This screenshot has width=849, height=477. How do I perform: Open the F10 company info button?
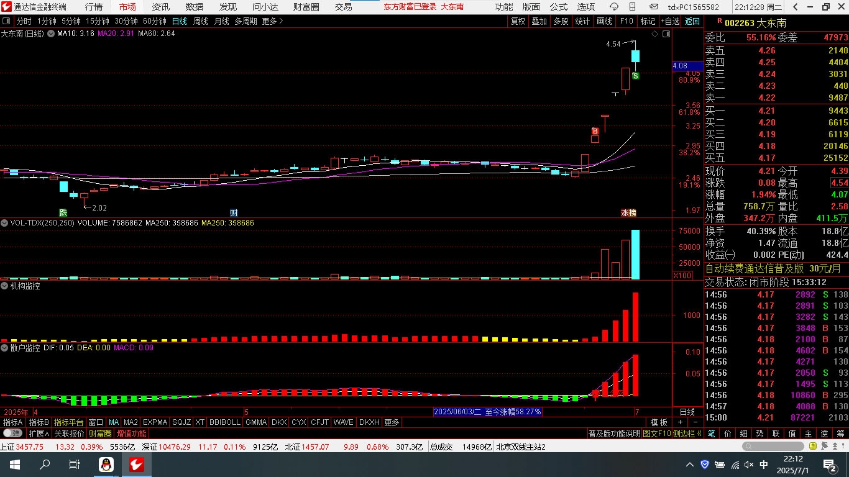click(x=626, y=21)
